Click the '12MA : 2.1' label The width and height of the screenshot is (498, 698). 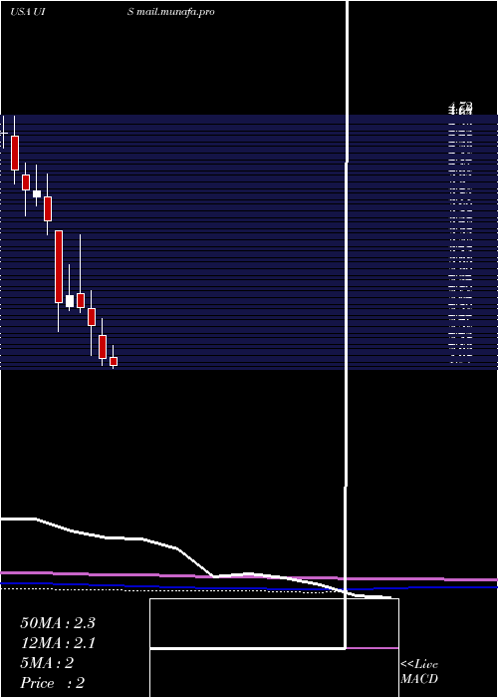(58, 643)
